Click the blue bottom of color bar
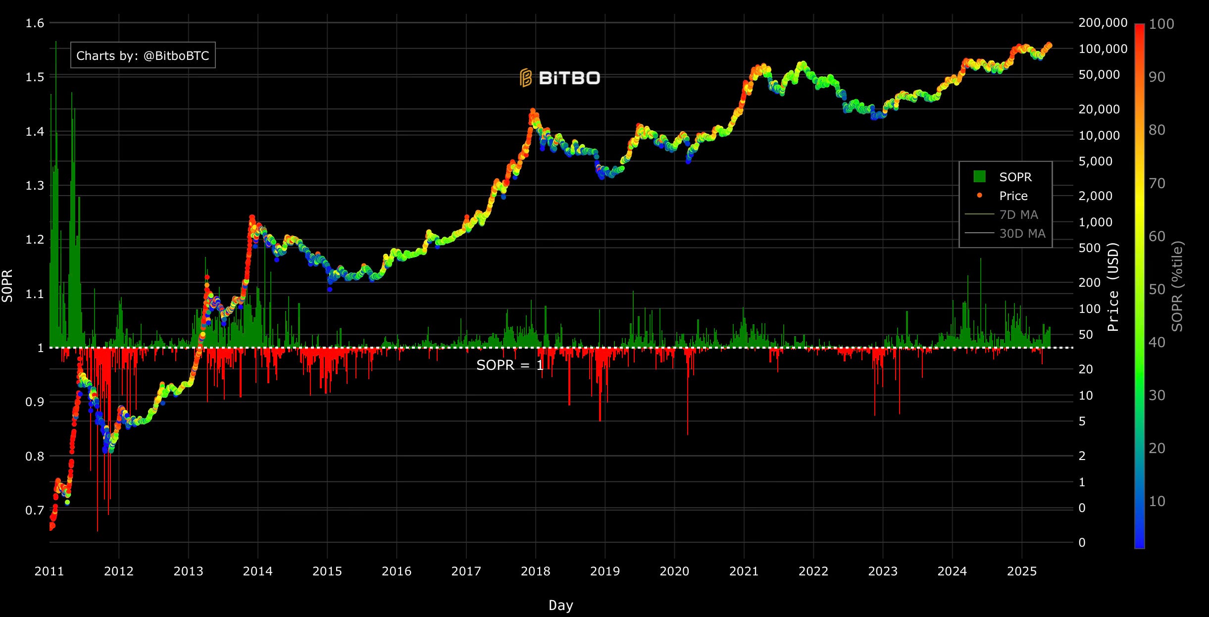The image size is (1209, 617). click(x=1139, y=544)
